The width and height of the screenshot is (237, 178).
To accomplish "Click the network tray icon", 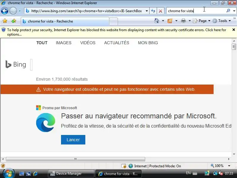I will click(x=215, y=173).
